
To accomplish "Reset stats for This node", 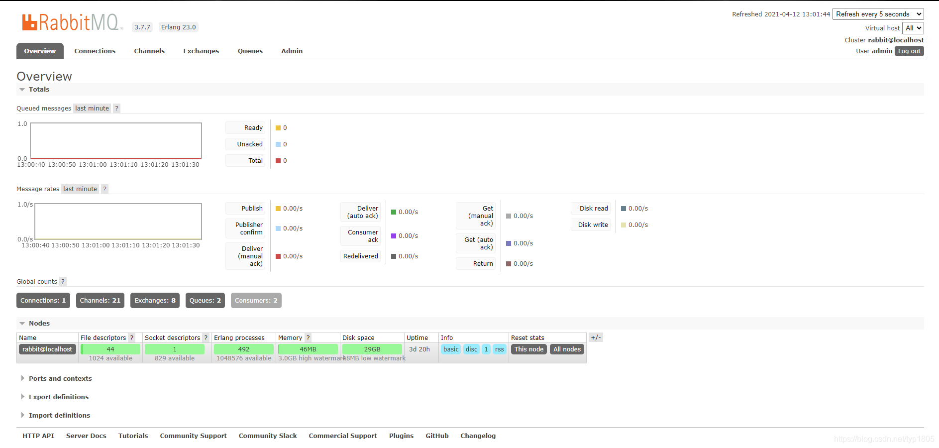I will 529,349.
